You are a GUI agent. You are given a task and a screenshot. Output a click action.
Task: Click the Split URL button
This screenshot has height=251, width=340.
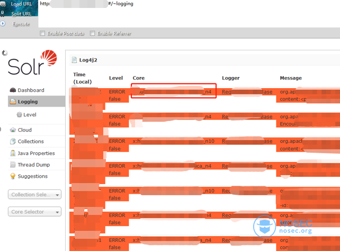point(21,14)
